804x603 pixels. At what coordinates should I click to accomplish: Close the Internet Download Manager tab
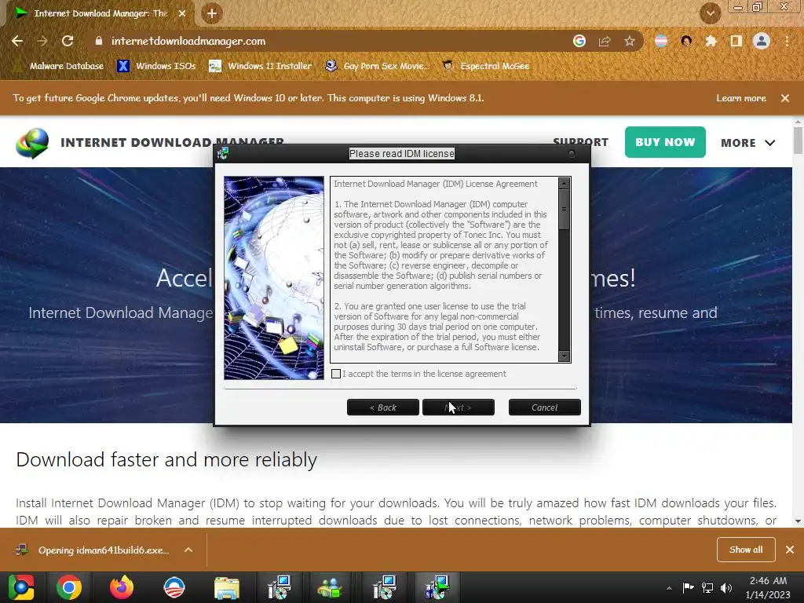coord(182,13)
